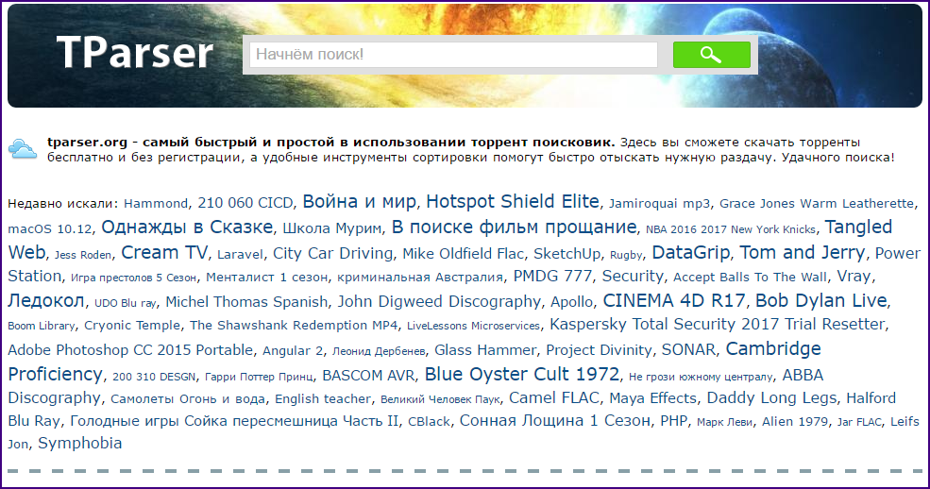Open the 'BASCOM AVR' link

pyautogui.click(x=368, y=375)
